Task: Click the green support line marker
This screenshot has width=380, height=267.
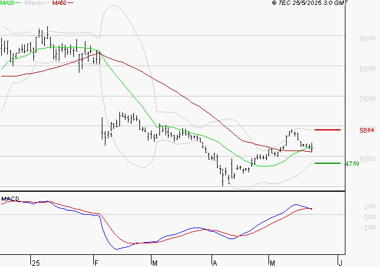Action: (327, 163)
